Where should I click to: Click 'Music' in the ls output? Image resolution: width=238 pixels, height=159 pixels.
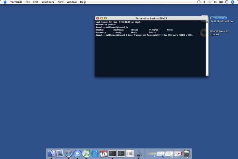pos(134,32)
